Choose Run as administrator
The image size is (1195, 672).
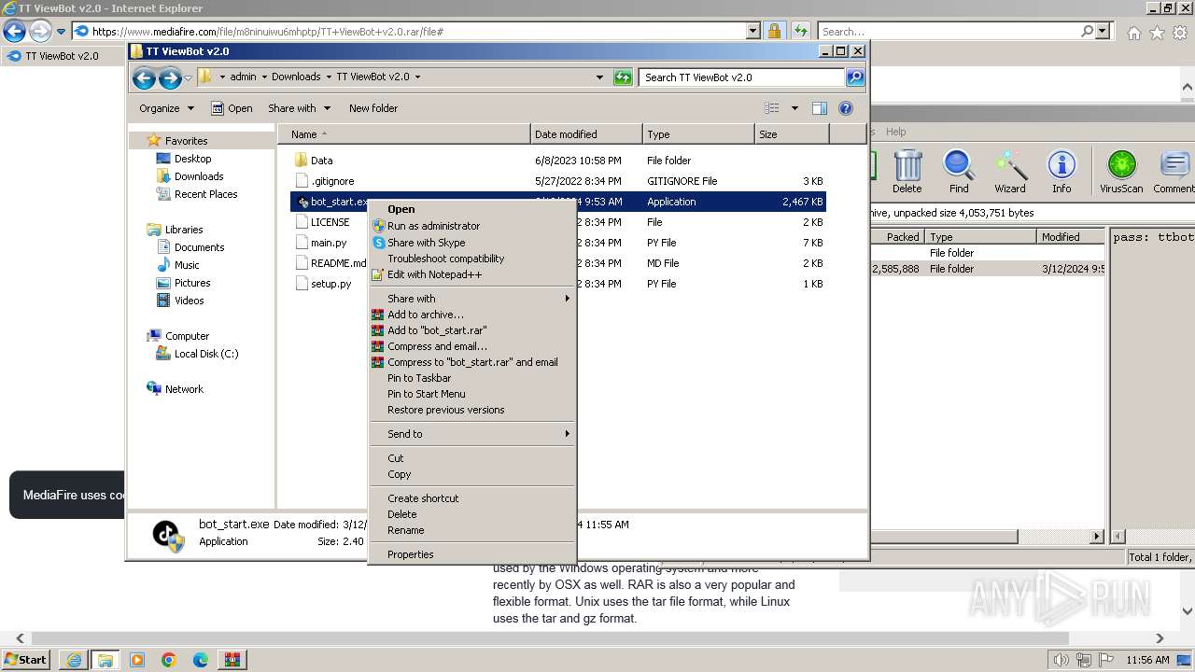click(x=471, y=226)
